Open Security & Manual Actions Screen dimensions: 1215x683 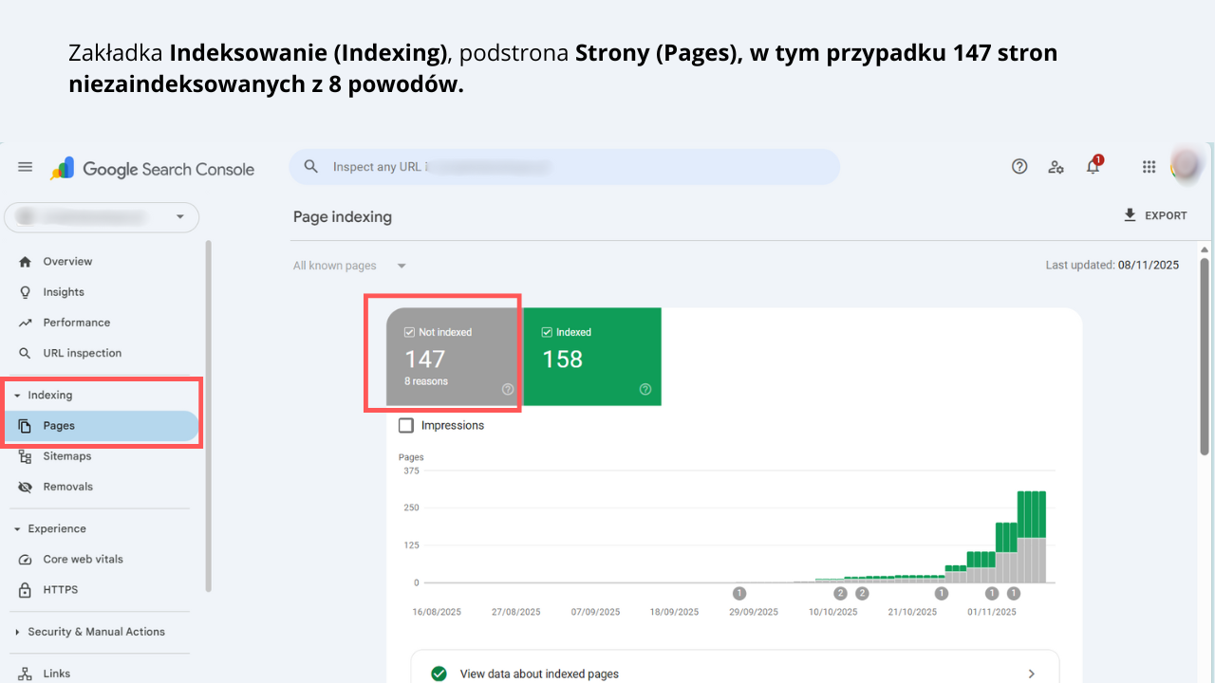95,632
